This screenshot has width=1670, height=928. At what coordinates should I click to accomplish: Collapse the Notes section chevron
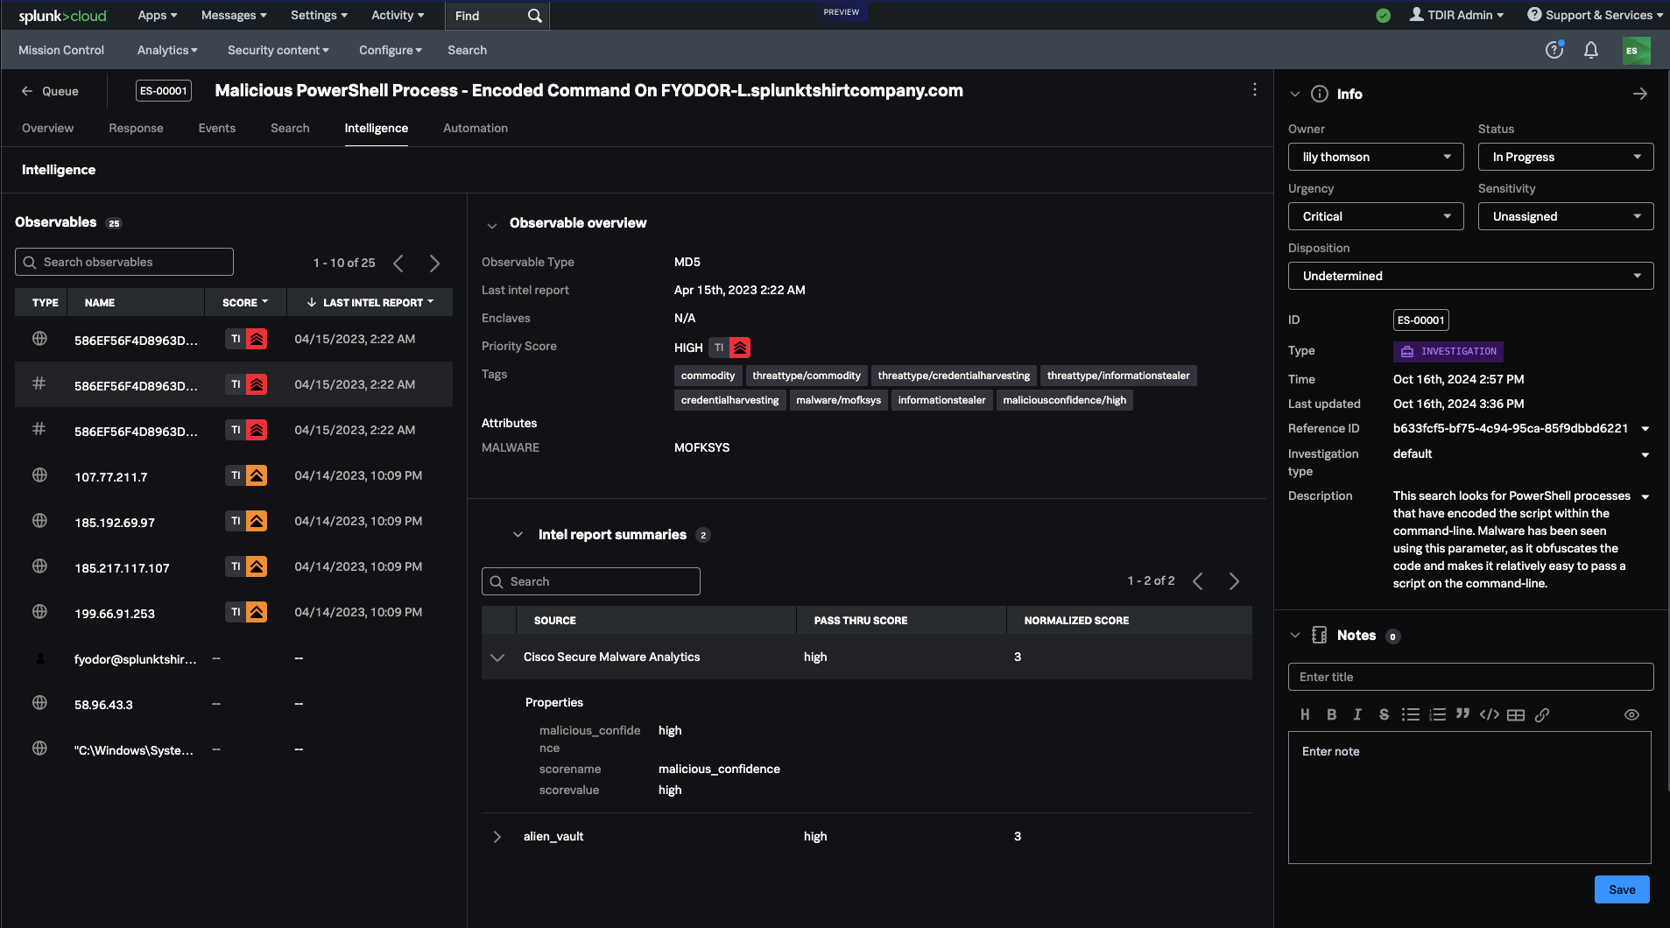1295,635
